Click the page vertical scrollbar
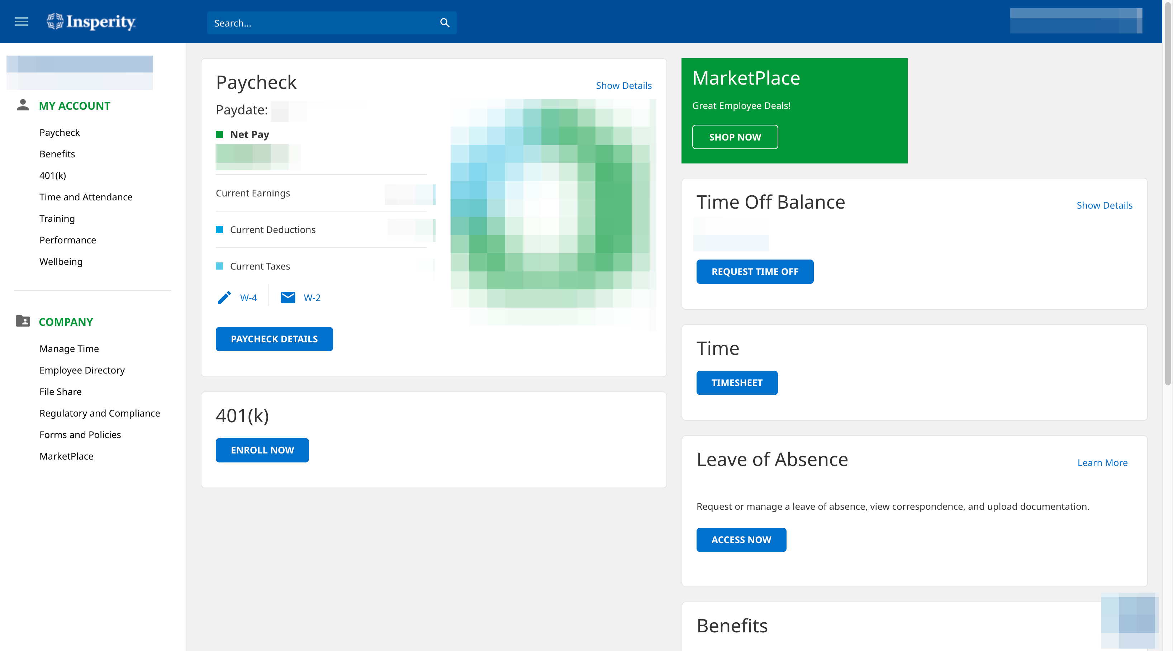This screenshot has width=1173, height=651. pyautogui.click(x=1168, y=194)
